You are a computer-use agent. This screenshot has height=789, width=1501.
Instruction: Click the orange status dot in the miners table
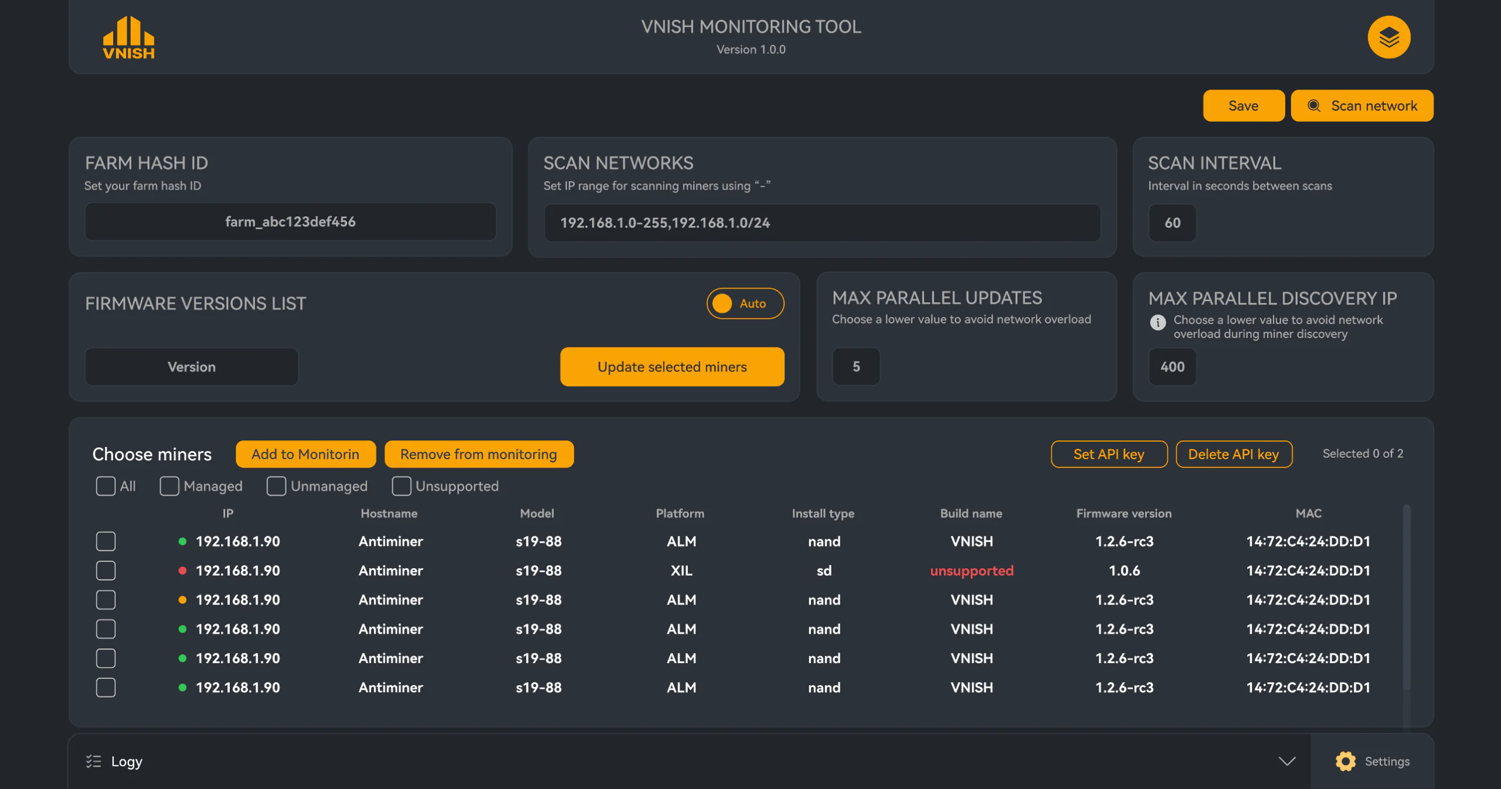coord(182,599)
